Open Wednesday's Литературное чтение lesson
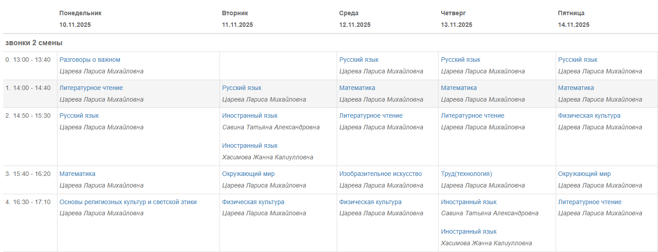The width and height of the screenshot is (658, 252). tap(371, 115)
